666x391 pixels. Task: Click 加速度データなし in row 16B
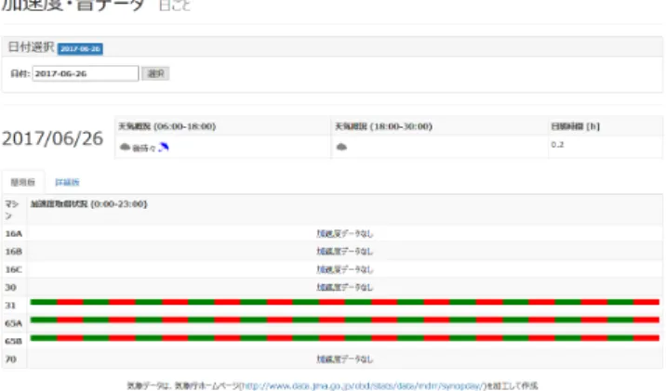click(x=345, y=252)
